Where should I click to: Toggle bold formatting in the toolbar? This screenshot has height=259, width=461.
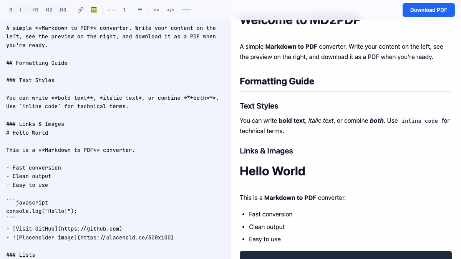11,10
